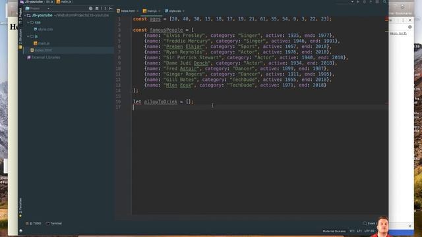
Task: Click the scroll-from-source target icon
Action: pos(91,9)
